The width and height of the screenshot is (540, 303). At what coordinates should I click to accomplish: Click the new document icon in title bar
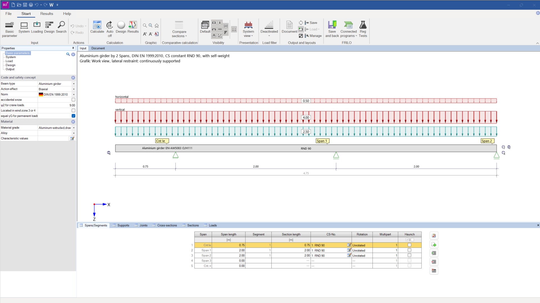[x=13, y=5]
